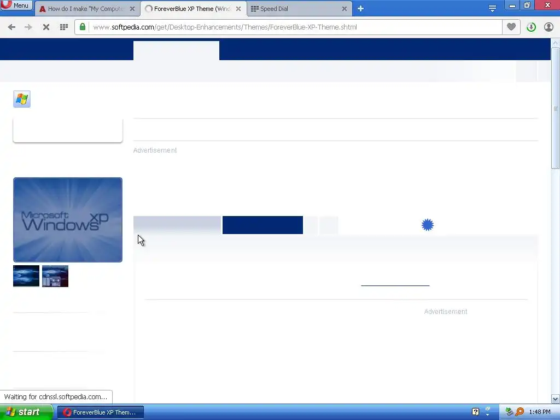Screen dimensions: 560x420
Task: Click the green security padlock badge
Action: coord(83,27)
